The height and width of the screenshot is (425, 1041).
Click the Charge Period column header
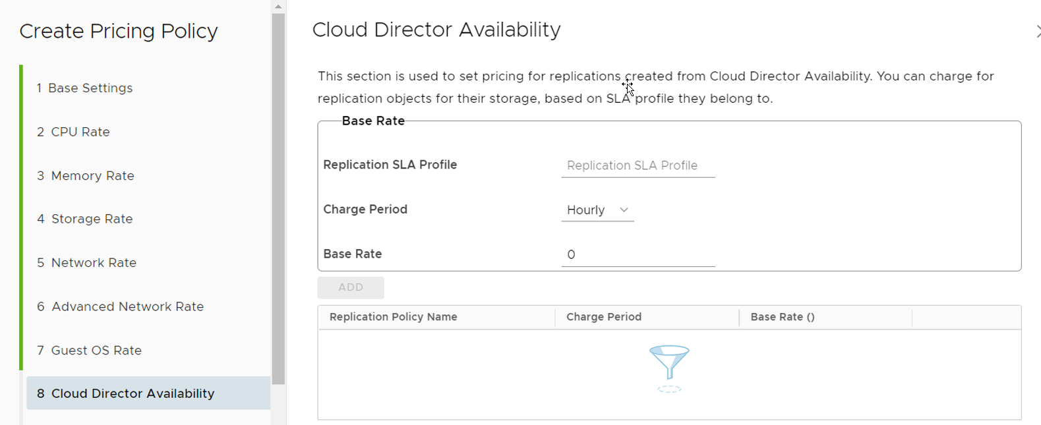(604, 317)
